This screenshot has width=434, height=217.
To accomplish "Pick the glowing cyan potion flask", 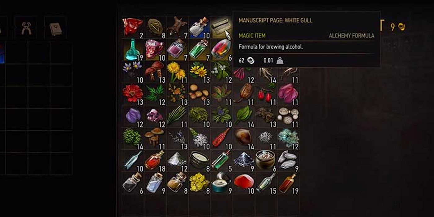I will (133, 50).
